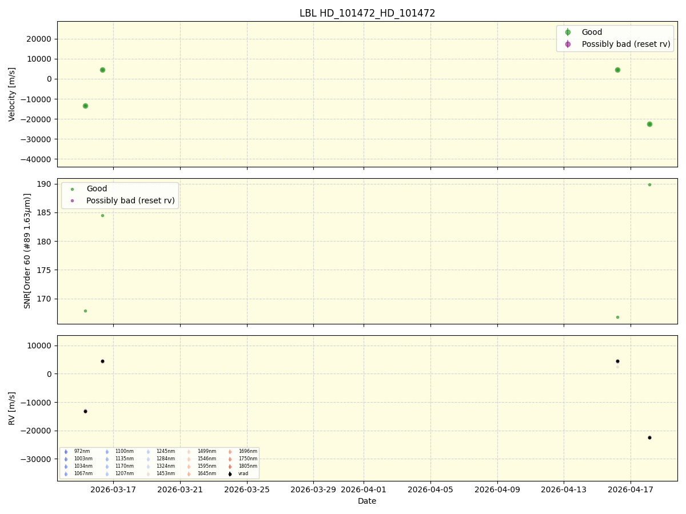Click the 1696nm legend marker

[x=230, y=452]
